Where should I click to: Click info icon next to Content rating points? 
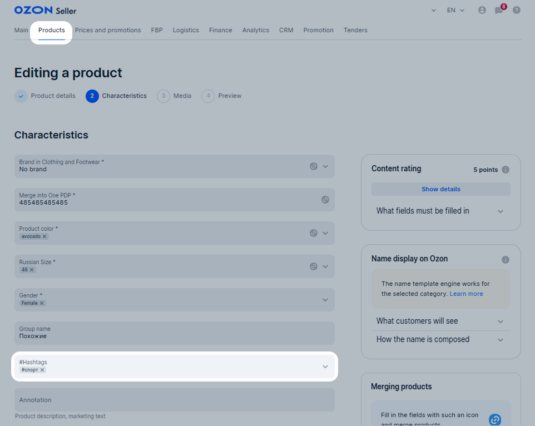(506, 170)
